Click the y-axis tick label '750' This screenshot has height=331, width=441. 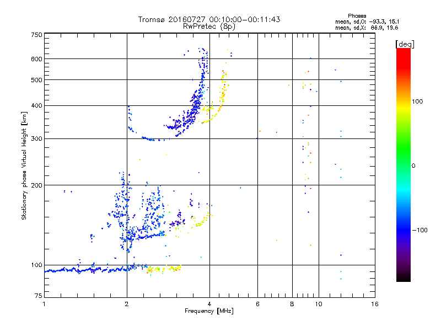pyautogui.click(x=36, y=35)
